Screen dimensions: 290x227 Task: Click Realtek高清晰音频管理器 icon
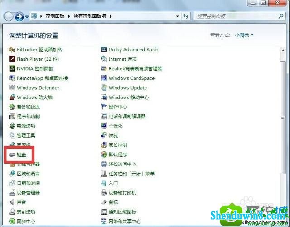pyautogui.click(x=104, y=68)
